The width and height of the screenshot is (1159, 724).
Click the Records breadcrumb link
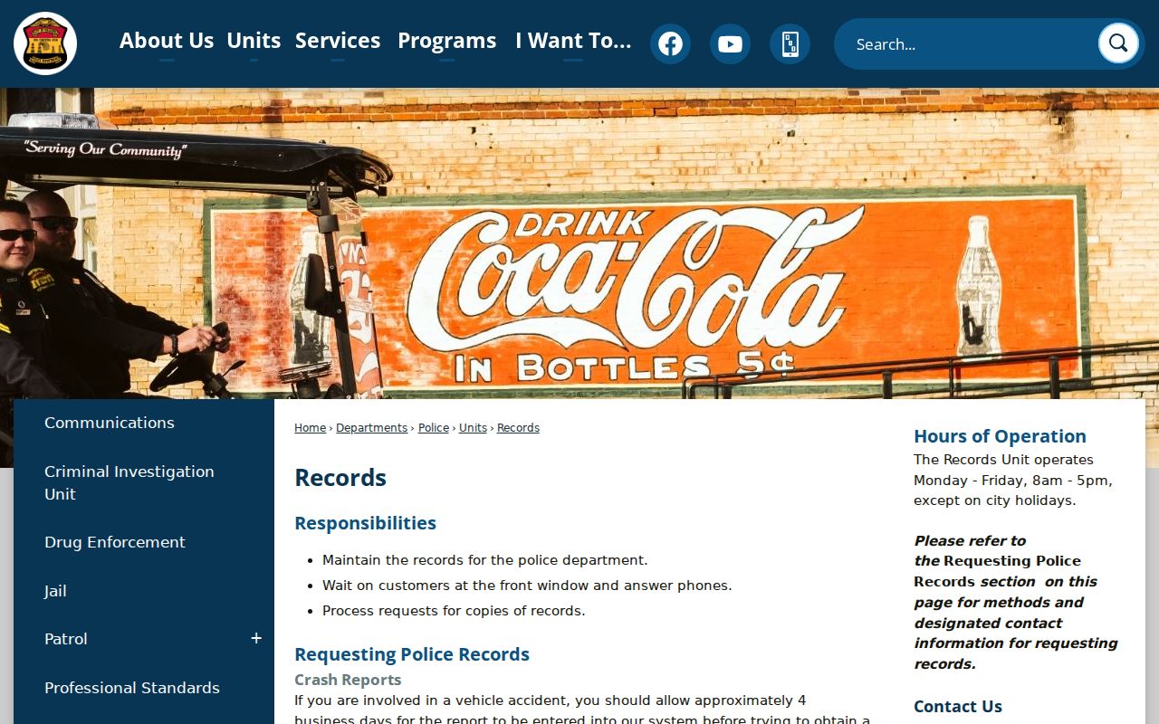(x=518, y=428)
